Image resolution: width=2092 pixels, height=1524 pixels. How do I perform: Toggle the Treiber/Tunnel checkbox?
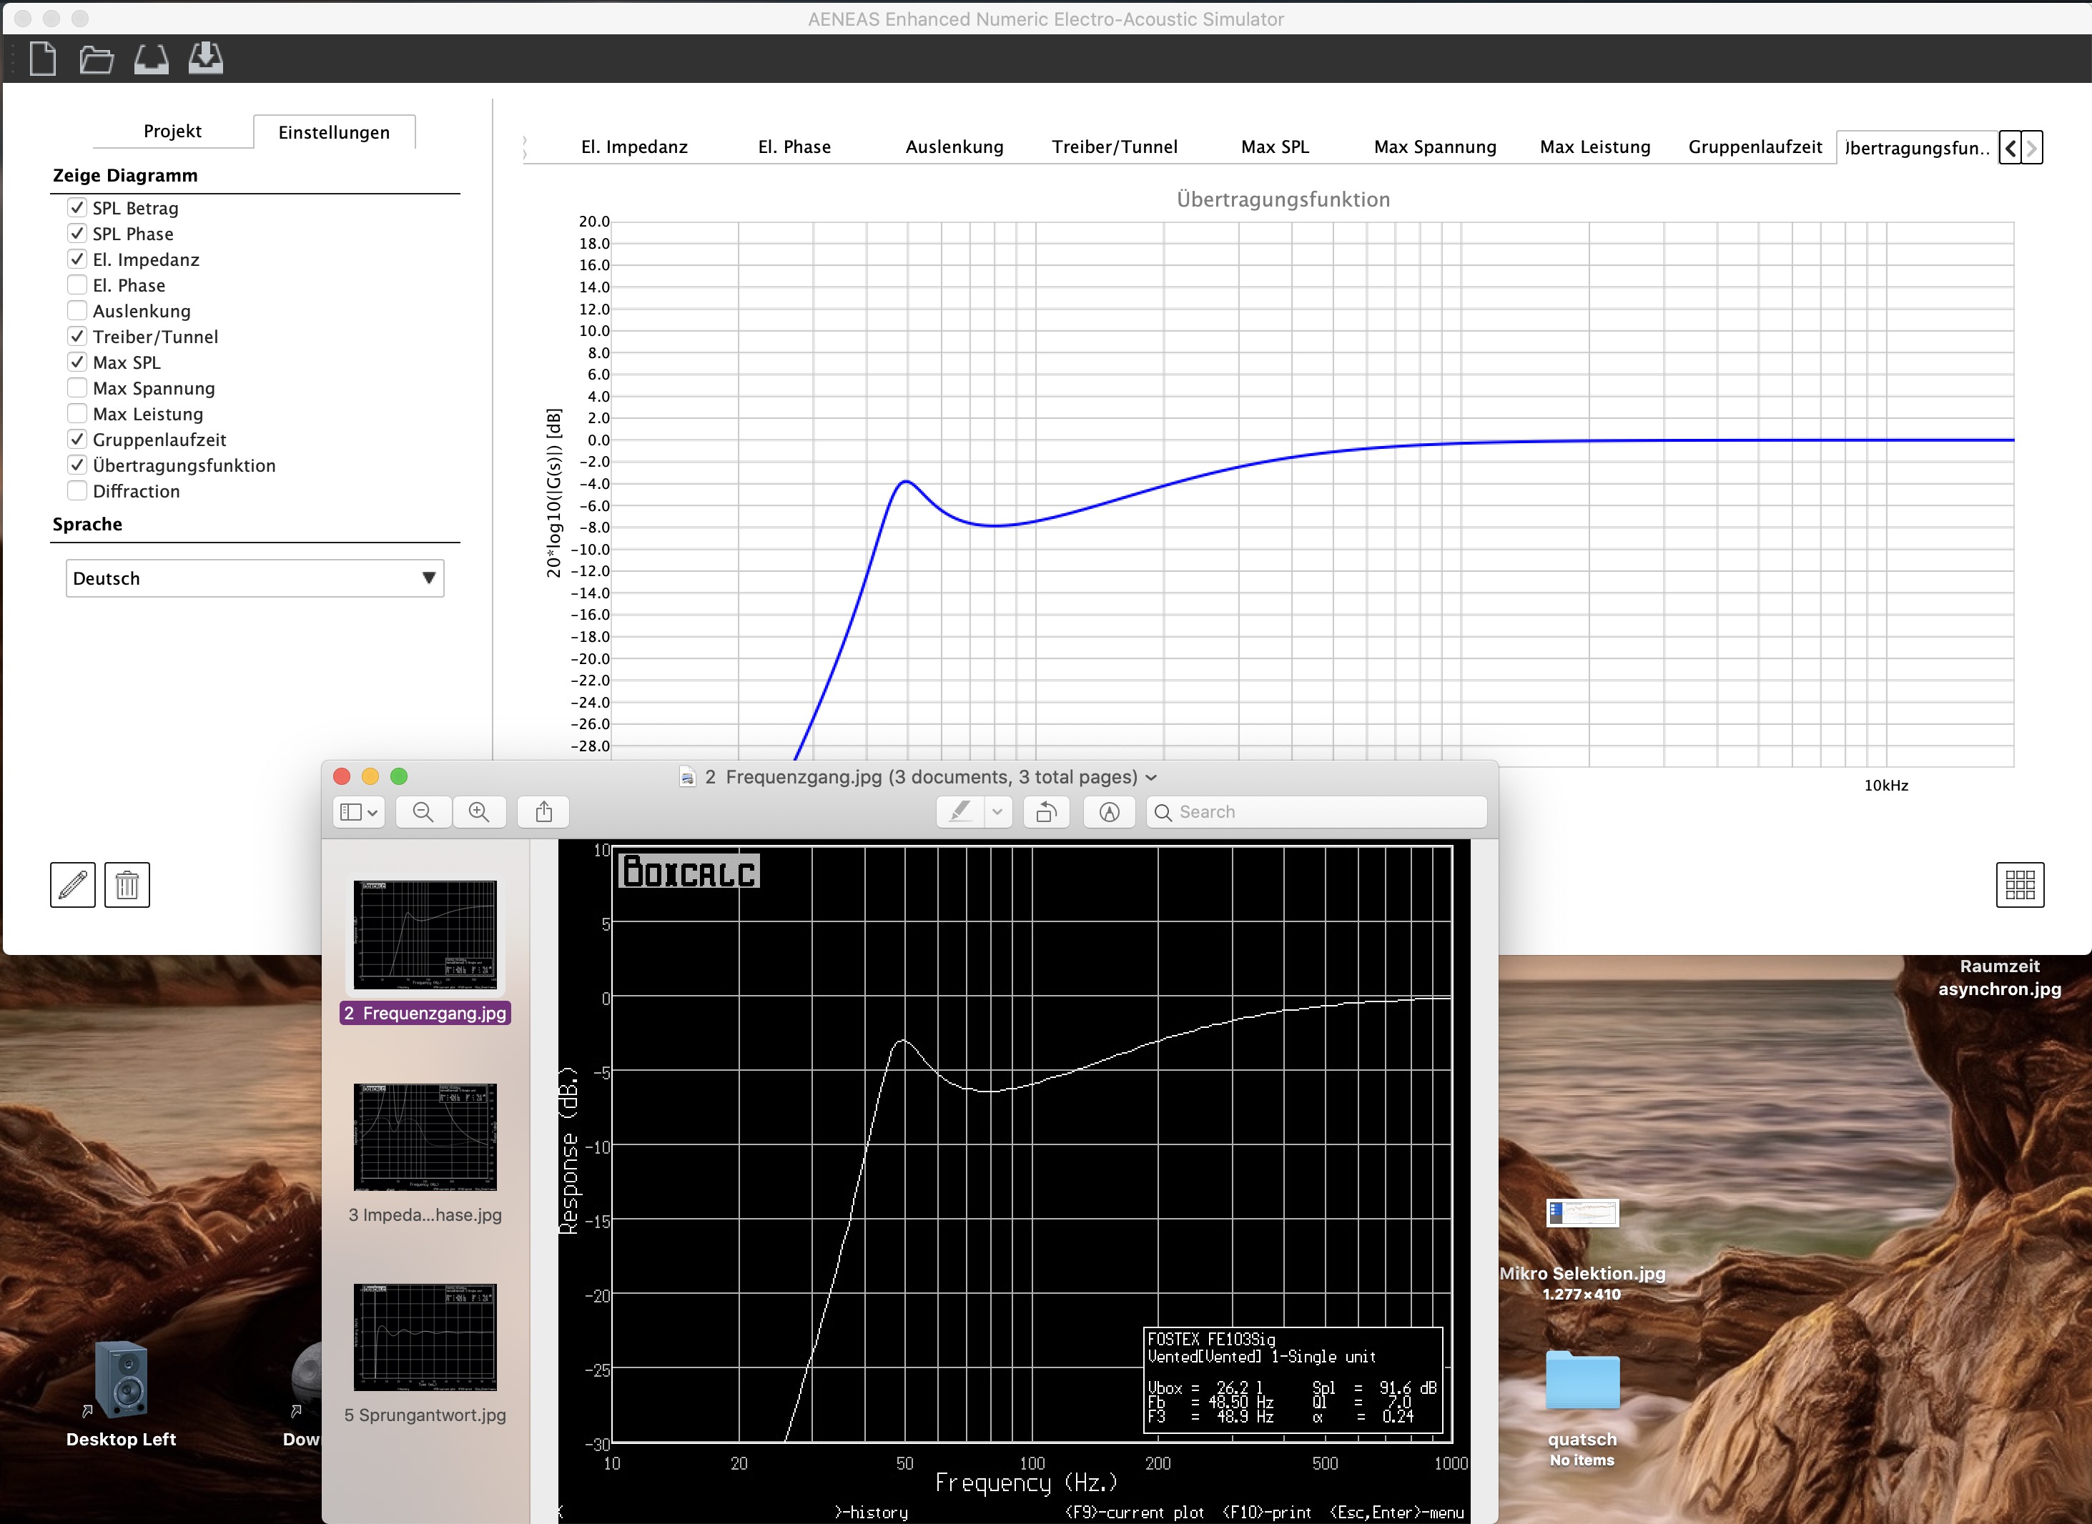(x=77, y=337)
